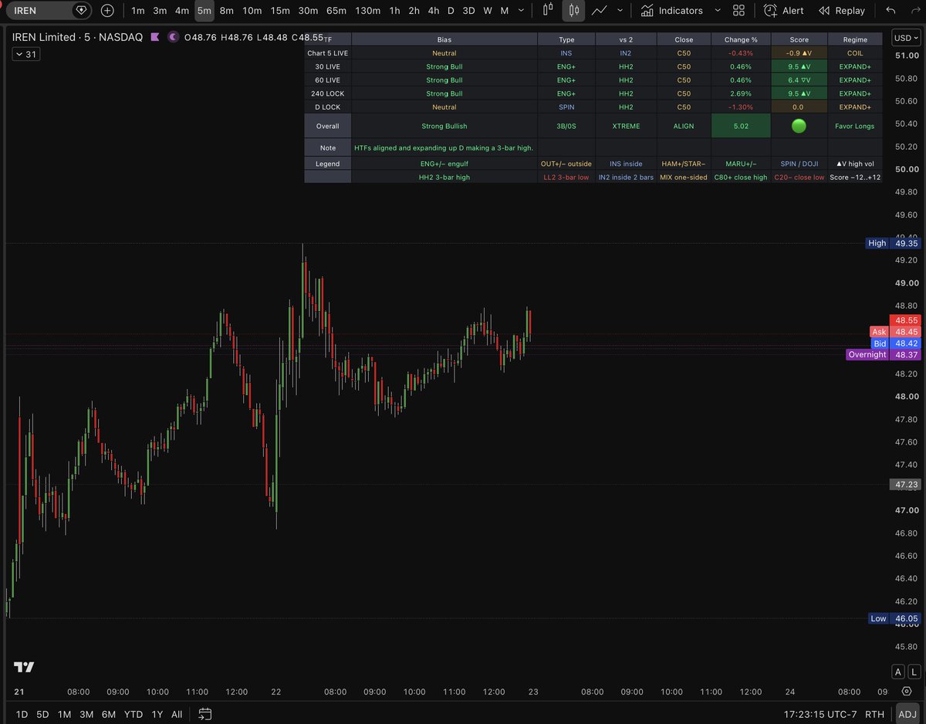Switch to the daily D interval
The image size is (926, 724).
(x=451, y=11)
